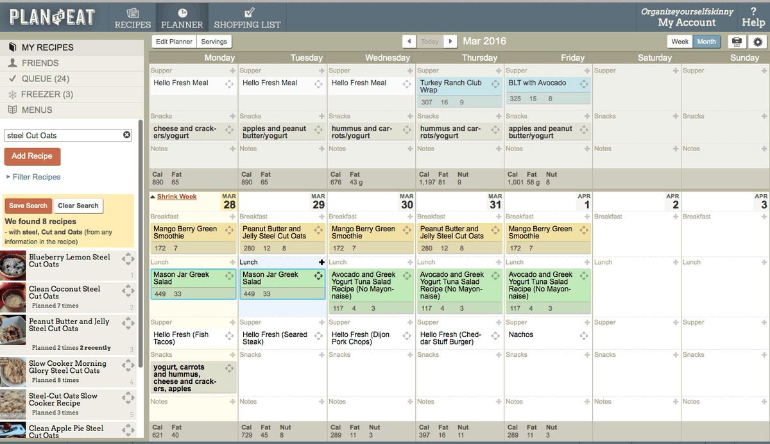The width and height of the screenshot is (770, 444).
Task: Add a supper item on April 2
Action: tap(676, 322)
